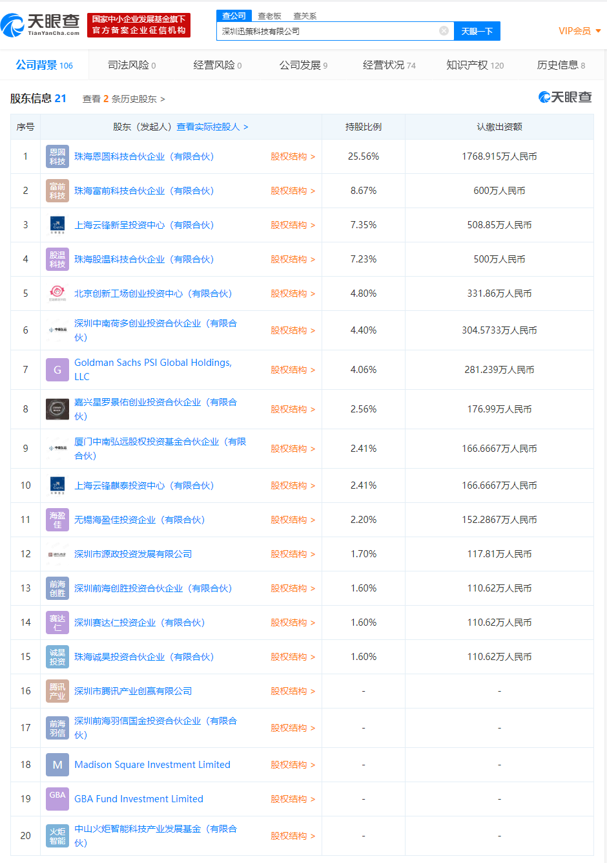Click the 1768.915万人民币 capital amount

(x=499, y=156)
